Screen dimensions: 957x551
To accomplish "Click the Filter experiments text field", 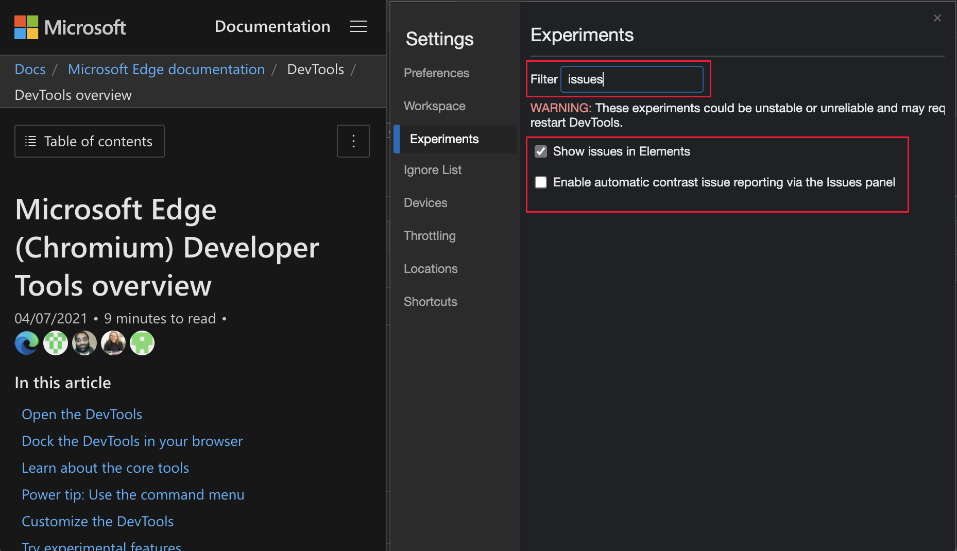I will coord(631,79).
